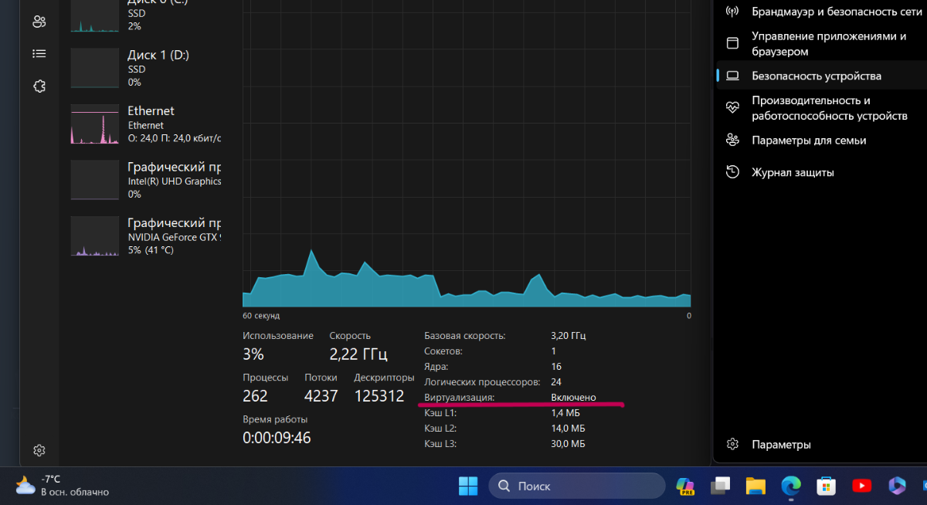Click the Кэш L3 value 30,0 МБ
Screen dimensions: 927x505
coord(568,443)
